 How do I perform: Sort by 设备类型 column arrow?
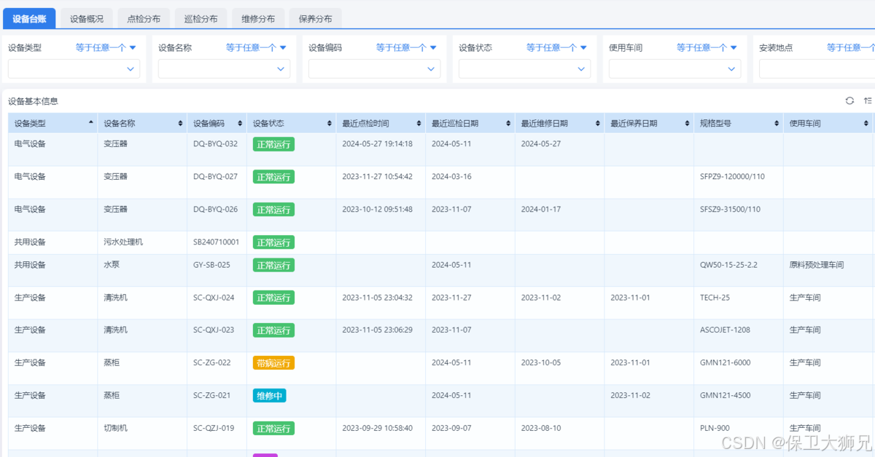coord(91,123)
